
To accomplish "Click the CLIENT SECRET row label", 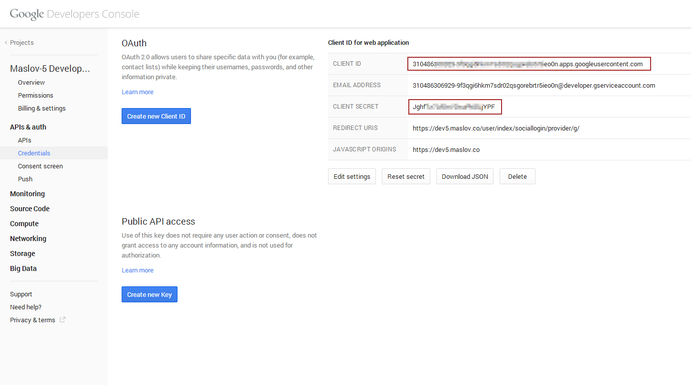I will 356,107.
